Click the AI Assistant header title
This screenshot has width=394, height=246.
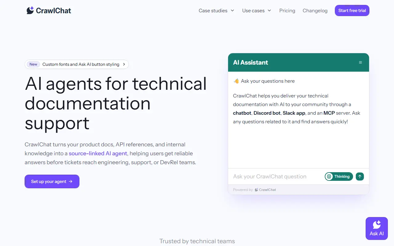[251, 62]
